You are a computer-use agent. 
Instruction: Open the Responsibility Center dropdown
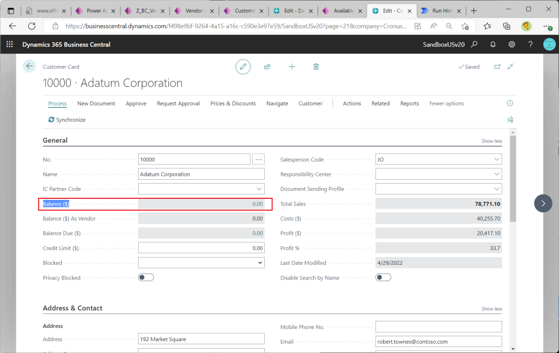pos(497,174)
